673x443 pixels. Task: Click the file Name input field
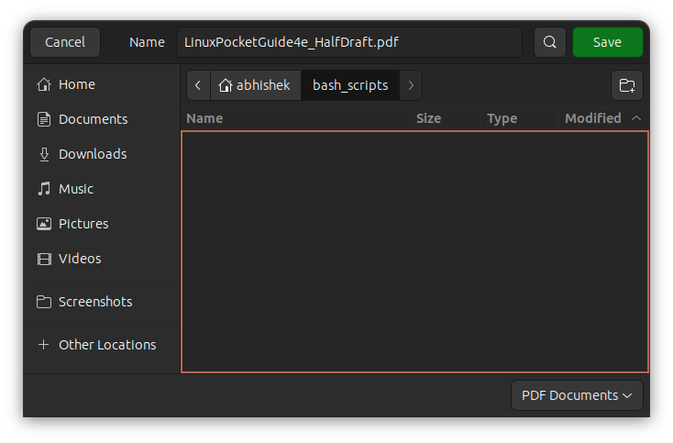pyautogui.click(x=348, y=42)
